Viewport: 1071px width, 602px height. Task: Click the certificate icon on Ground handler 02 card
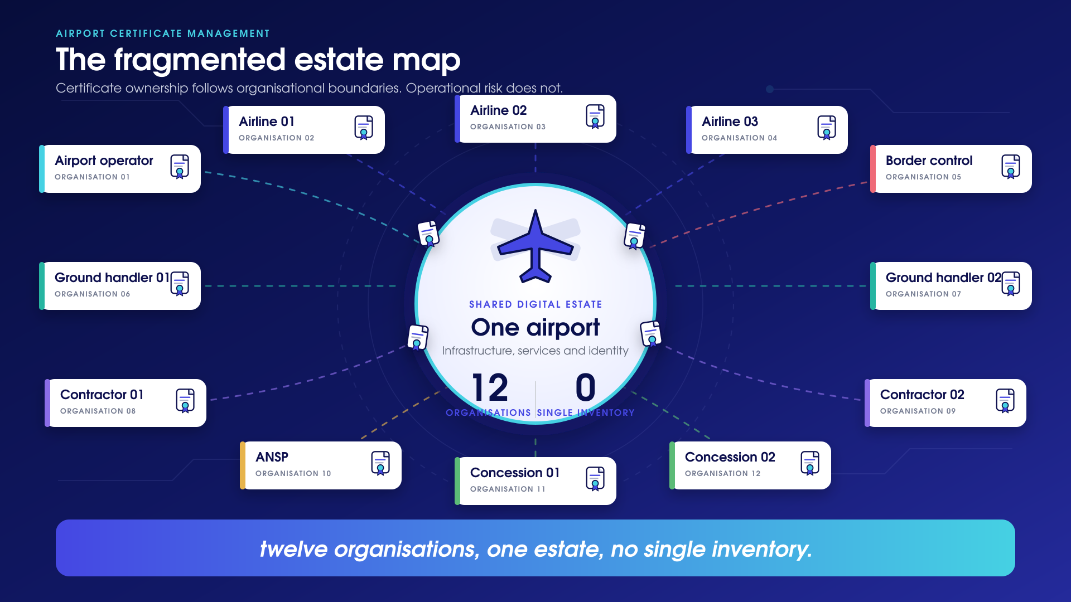point(1011,284)
